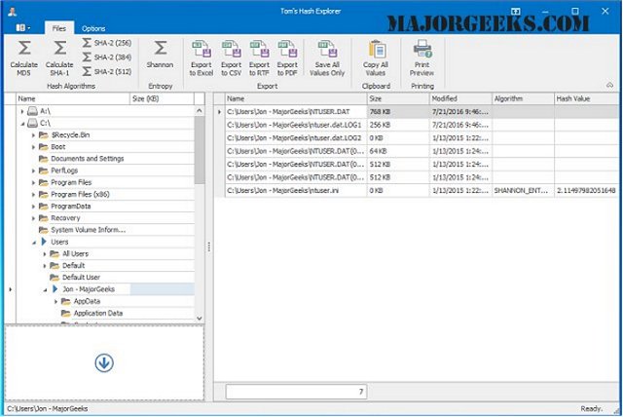Run the Calculate SHA-1 hash tool

(x=59, y=58)
